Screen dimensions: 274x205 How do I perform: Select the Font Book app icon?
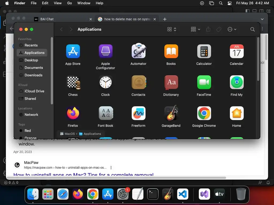click(105, 113)
